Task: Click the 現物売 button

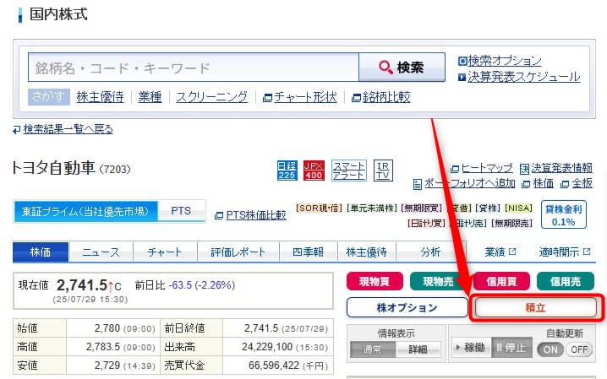Action: point(438,281)
